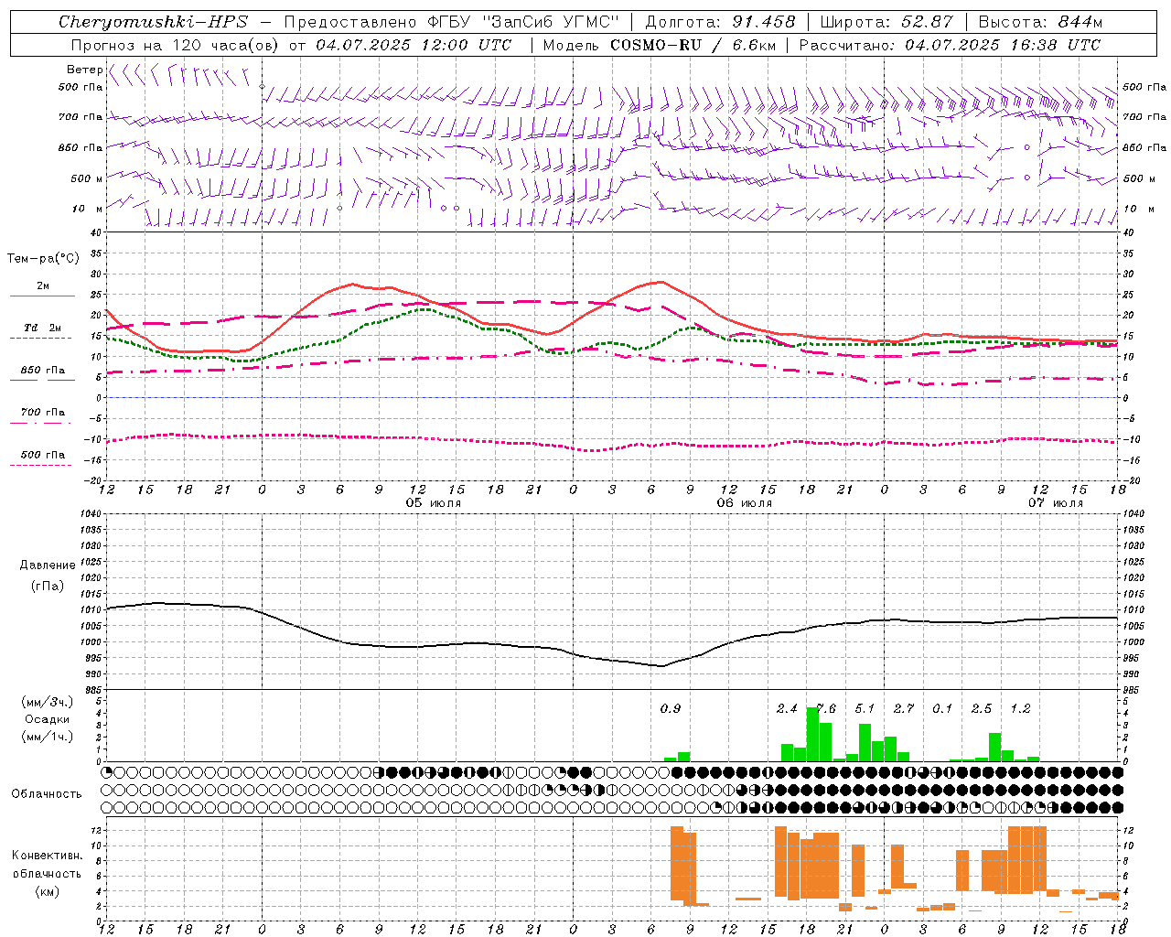Click the "(км)" kilometers unit label
The width and height of the screenshot is (1171, 937).
(47, 891)
